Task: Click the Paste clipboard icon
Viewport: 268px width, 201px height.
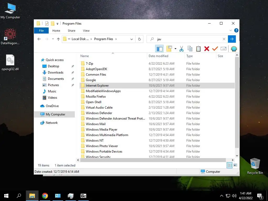Action: (x=198, y=49)
